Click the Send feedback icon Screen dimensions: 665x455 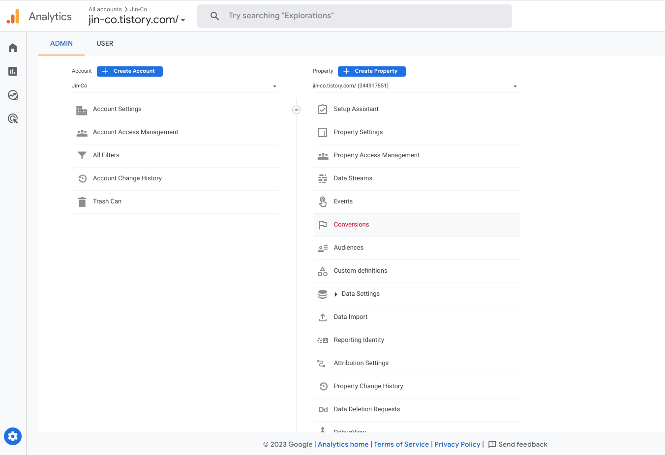(492, 445)
